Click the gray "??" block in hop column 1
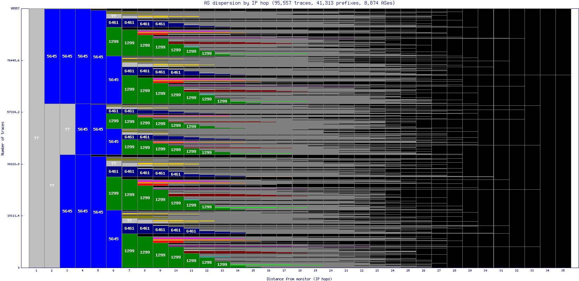Viewport: 579px width, 281px height. point(37,138)
